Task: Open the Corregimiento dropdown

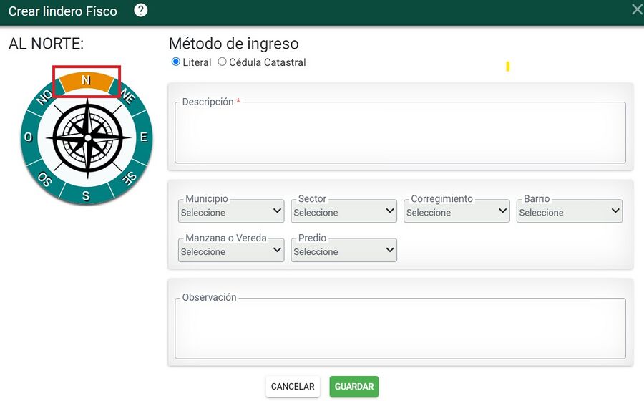Action: click(457, 211)
